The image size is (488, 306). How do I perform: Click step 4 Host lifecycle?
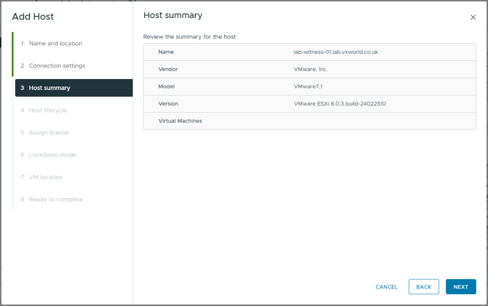48,110
